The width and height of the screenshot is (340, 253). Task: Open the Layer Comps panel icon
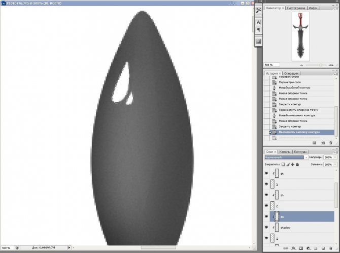258,42
